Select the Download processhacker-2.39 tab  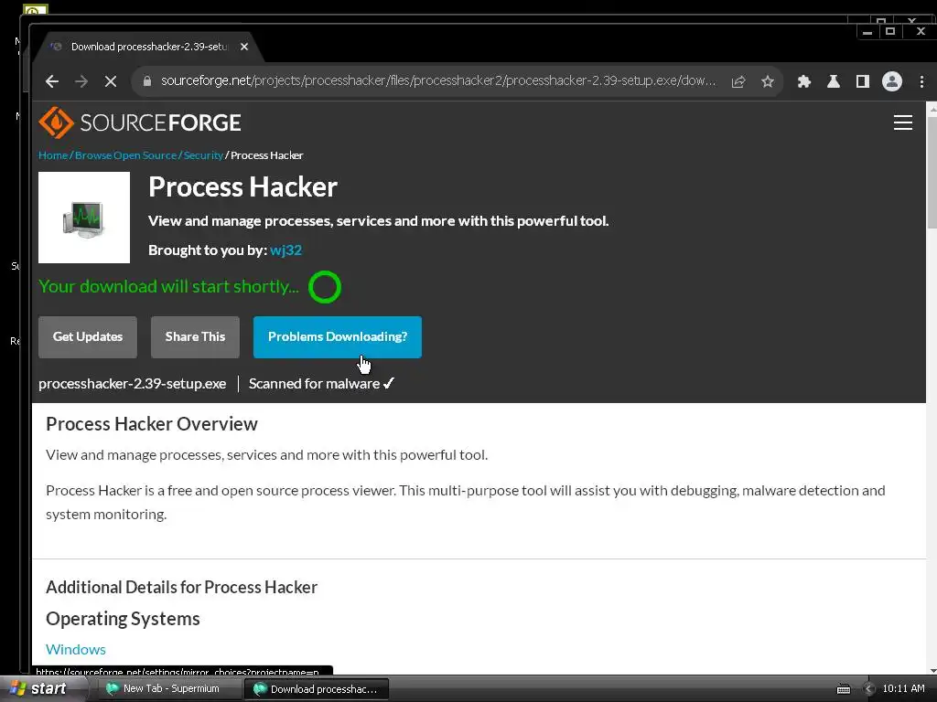click(149, 47)
